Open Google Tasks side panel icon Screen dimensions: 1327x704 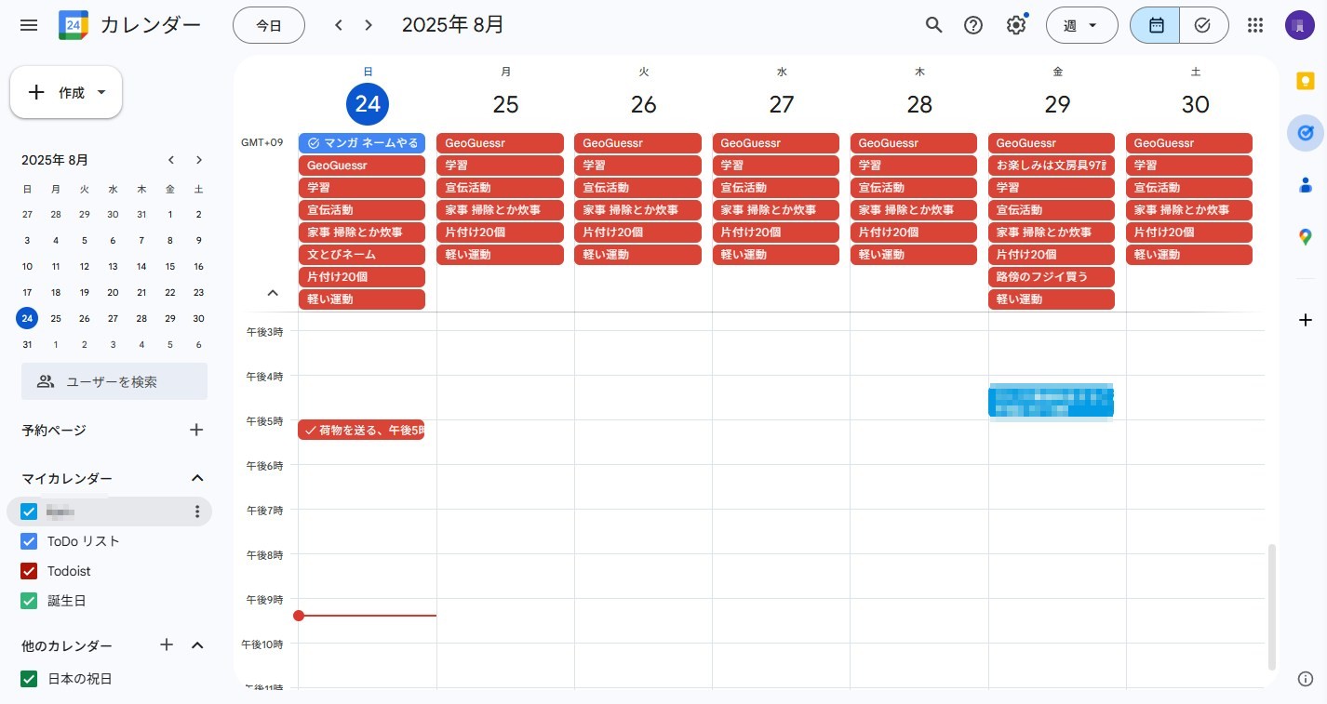[1305, 133]
